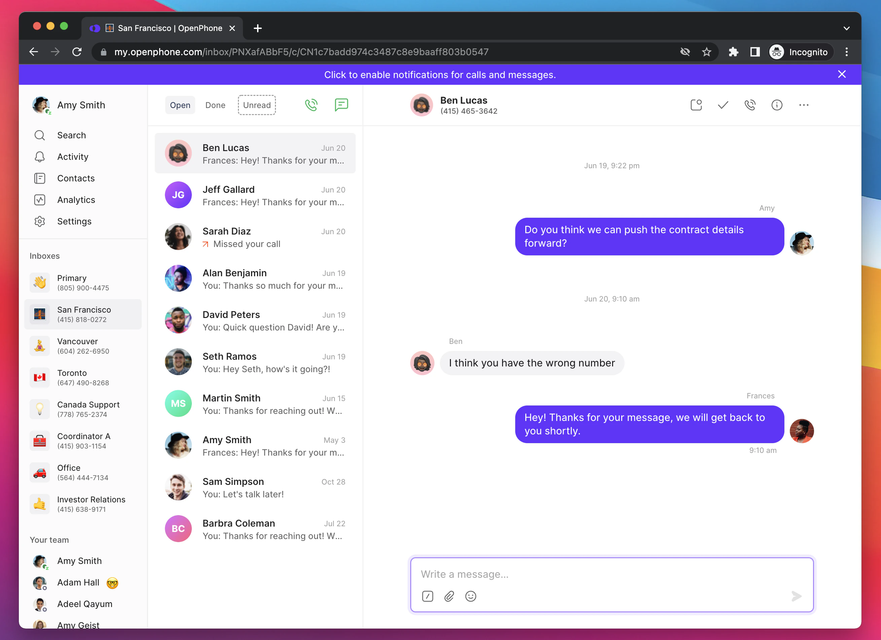Open Ben Lucas's contact details info icon
The height and width of the screenshot is (640, 881).
click(x=776, y=105)
